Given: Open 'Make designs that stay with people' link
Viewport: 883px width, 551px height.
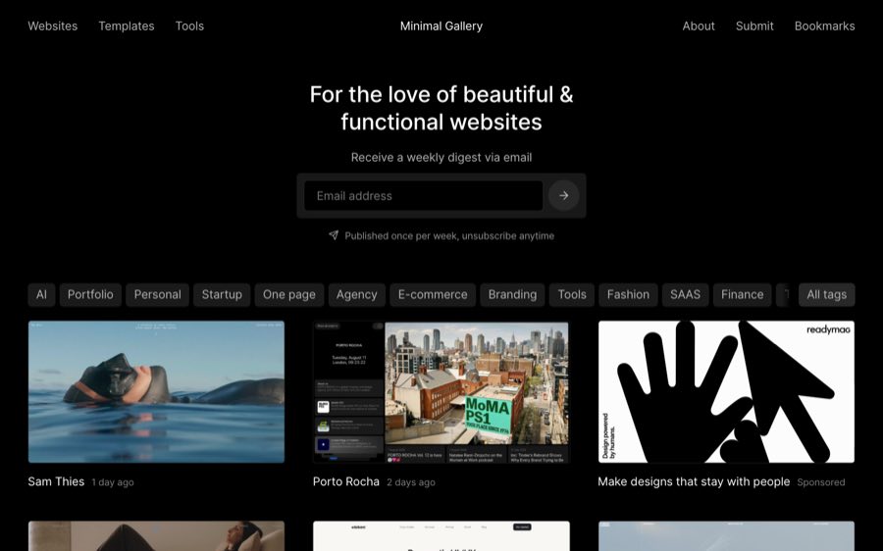Looking at the screenshot, I should [694, 481].
